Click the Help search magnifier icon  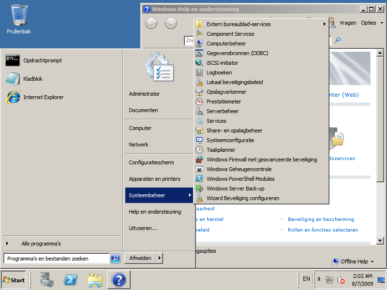[338, 40]
